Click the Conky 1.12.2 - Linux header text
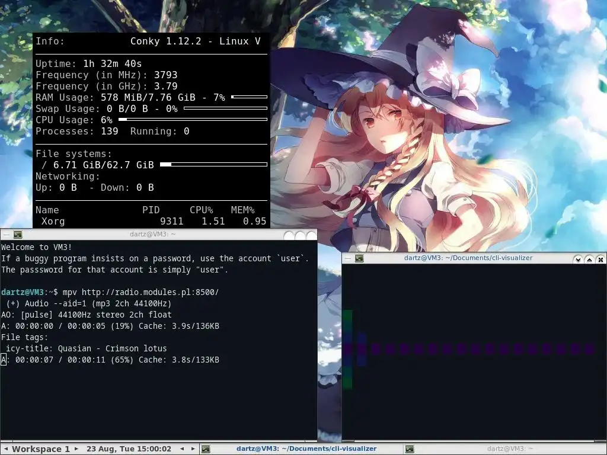Screen dimensions: 607x455 pyautogui.click(x=195, y=41)
